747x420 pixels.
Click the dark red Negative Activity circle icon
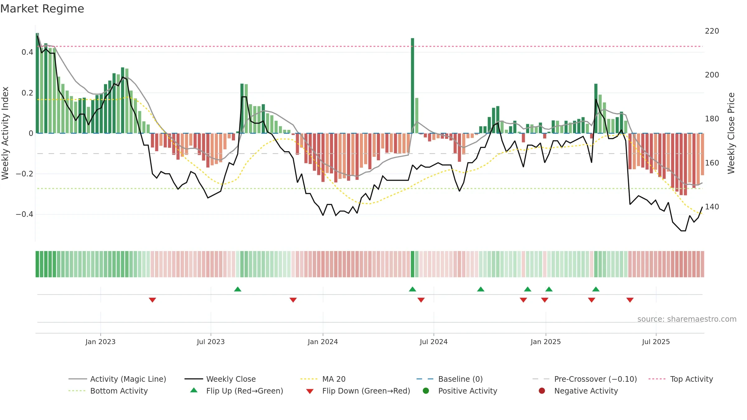pyautogui.click(x=542, y=391)
